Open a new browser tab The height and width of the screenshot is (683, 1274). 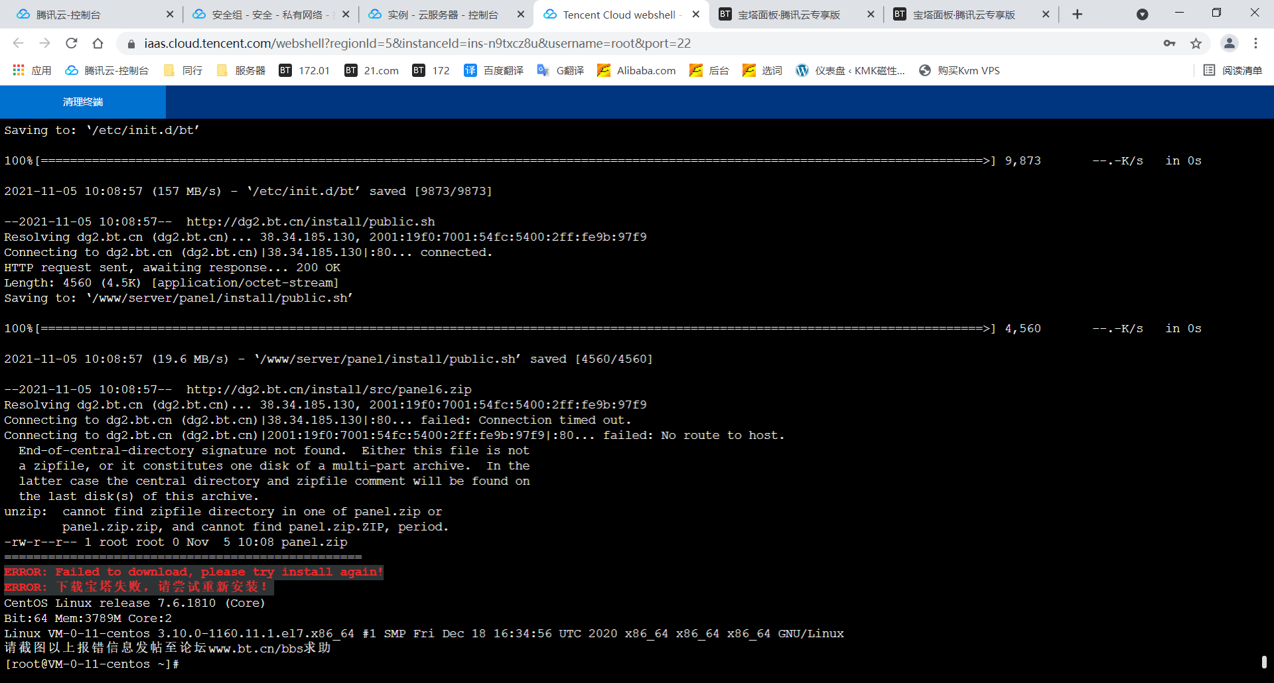coord(1078,15)
